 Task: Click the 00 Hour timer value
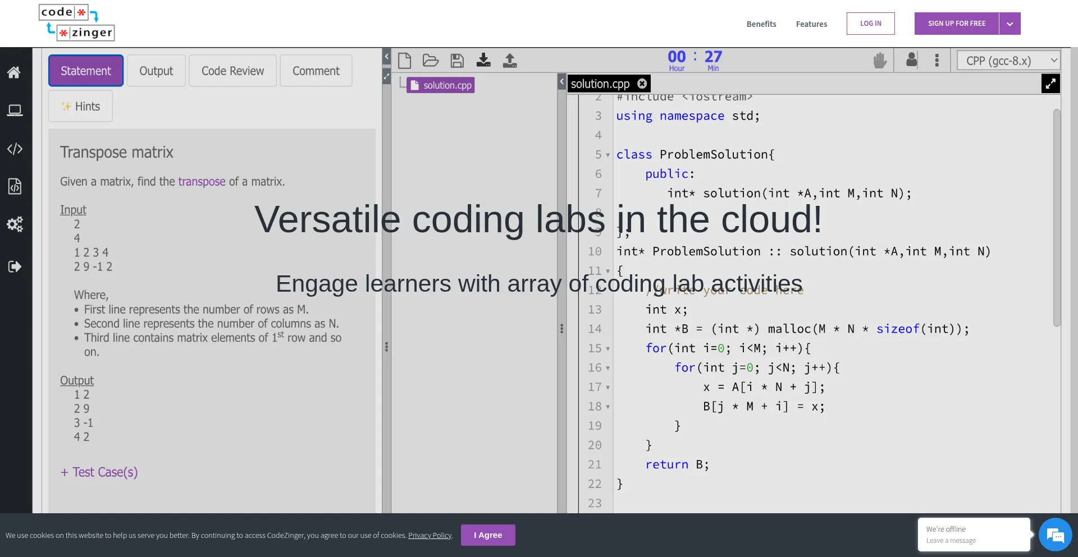(677, 57)
